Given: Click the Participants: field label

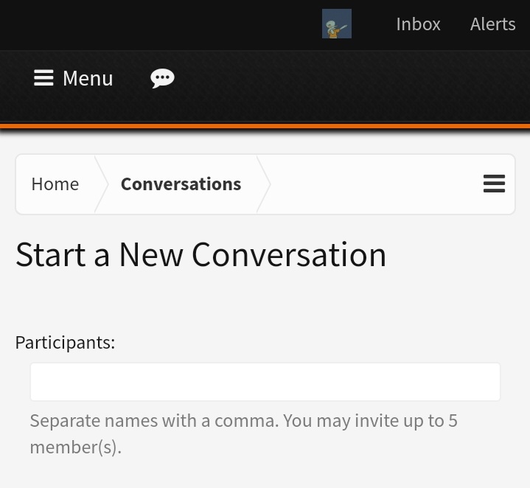Looking at the screenshot, I should pyautogui.click(x=65, y=343).
